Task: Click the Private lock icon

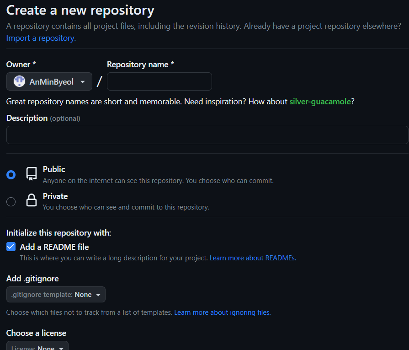Action: [31, 200]
